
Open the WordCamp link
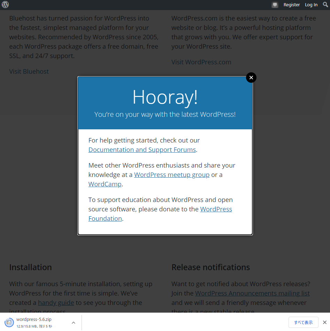[x=105, y=184]
